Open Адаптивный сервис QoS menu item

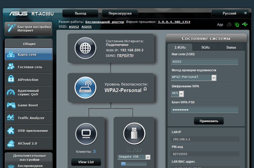(28, 92)
